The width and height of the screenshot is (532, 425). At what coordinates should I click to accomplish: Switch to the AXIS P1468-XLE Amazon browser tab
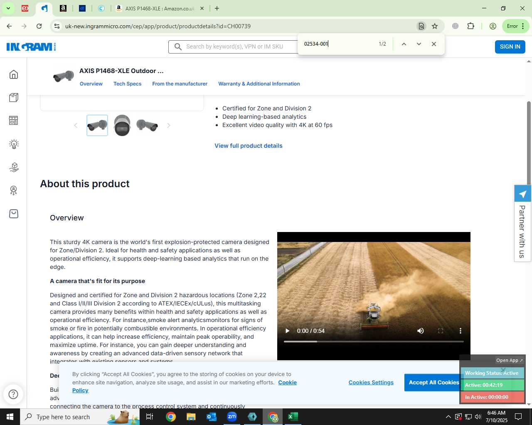[160, 8]
